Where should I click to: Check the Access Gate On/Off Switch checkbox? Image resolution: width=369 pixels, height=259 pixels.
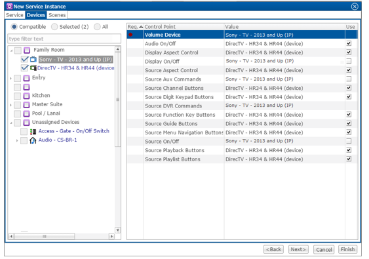click(24, 131)
